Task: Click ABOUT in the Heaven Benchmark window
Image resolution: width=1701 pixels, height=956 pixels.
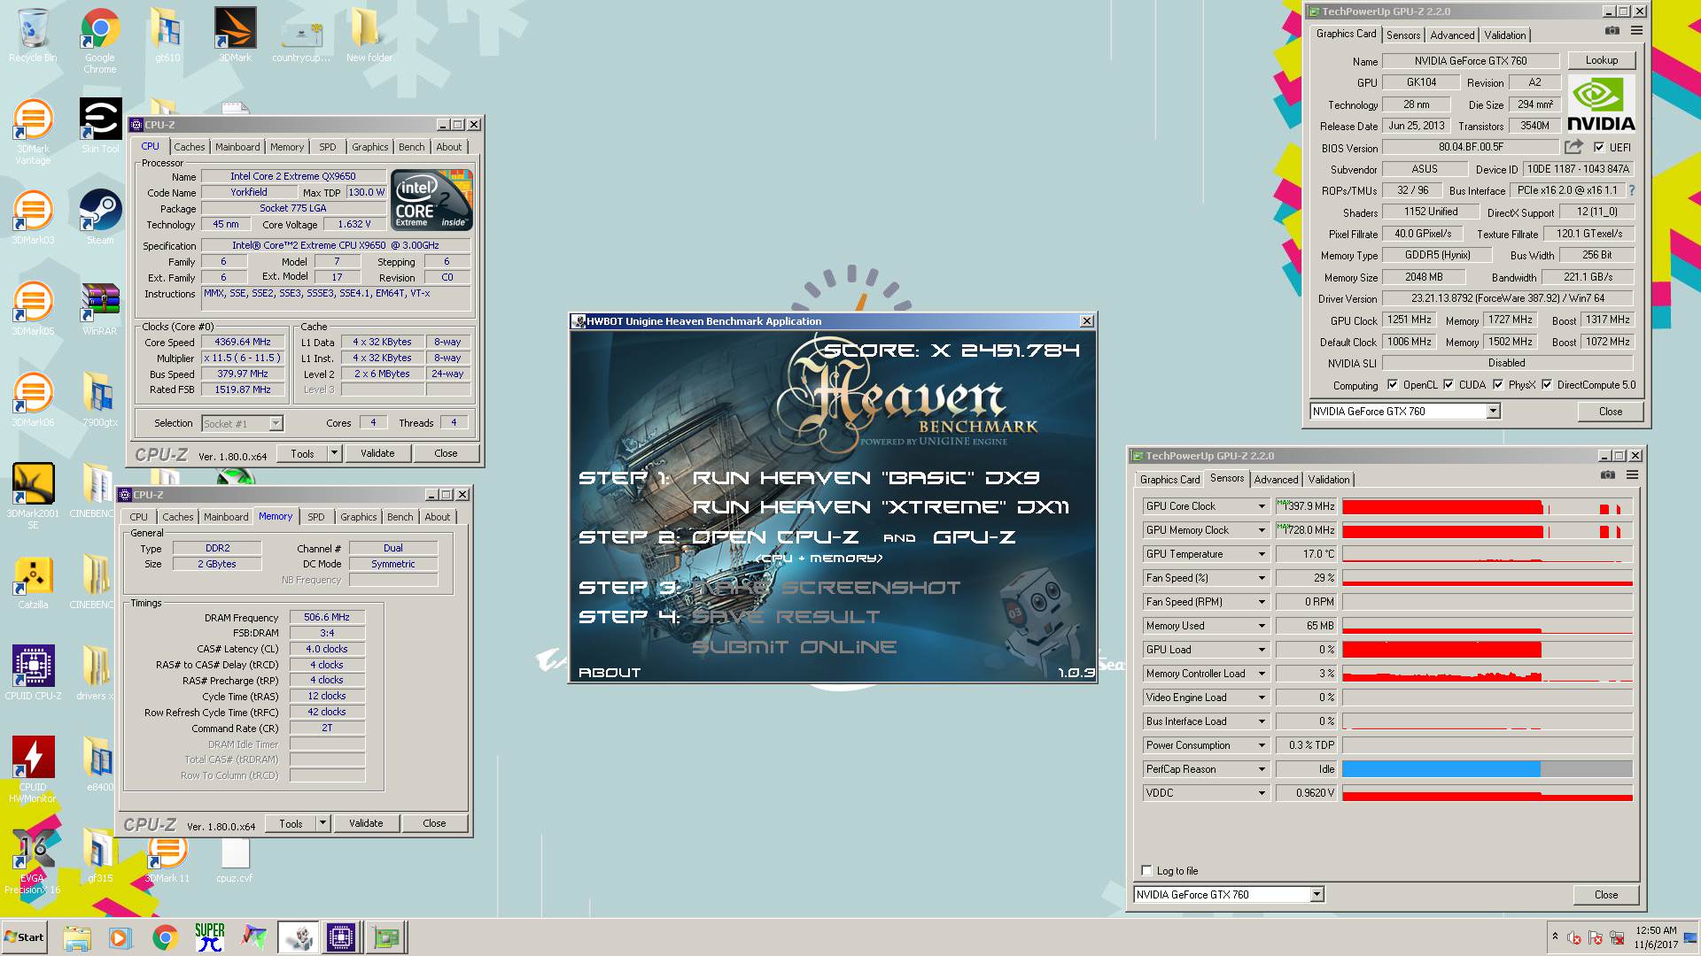Action: (x=610, y=673)
